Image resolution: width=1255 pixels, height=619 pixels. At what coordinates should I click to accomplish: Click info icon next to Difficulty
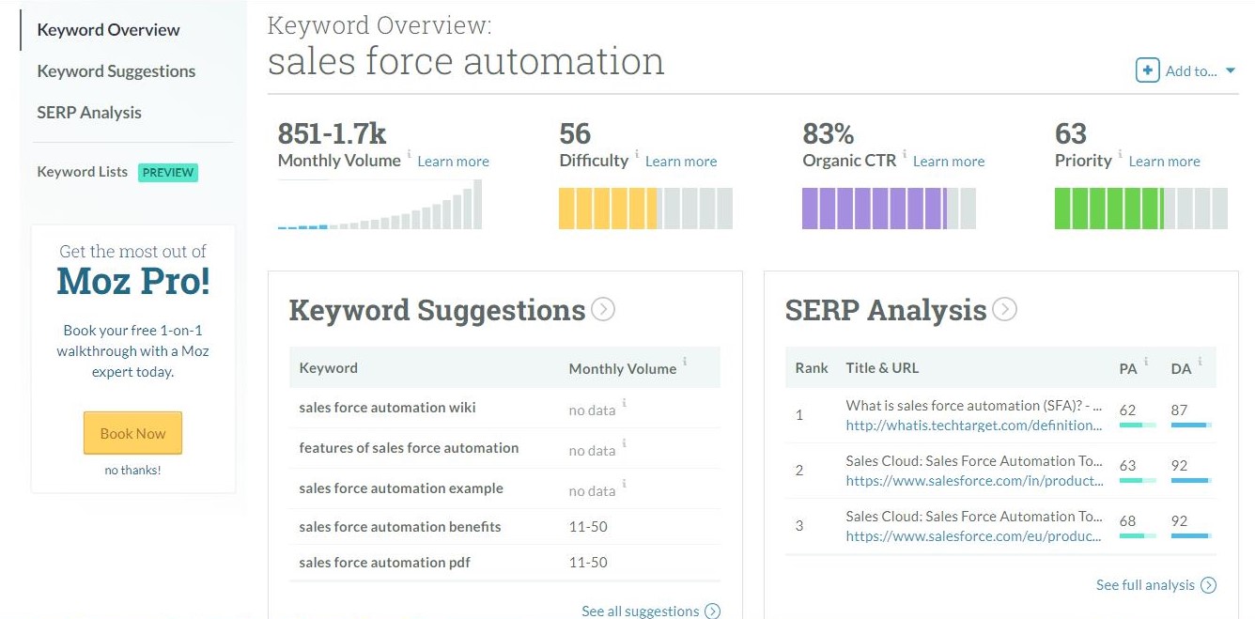coord(637,154)
